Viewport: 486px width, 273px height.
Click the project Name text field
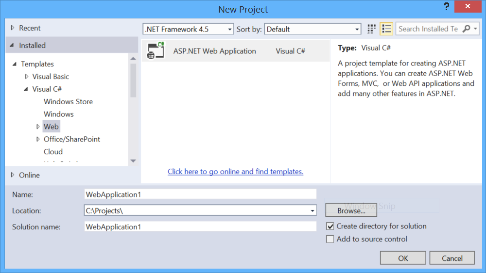(200, 194)
